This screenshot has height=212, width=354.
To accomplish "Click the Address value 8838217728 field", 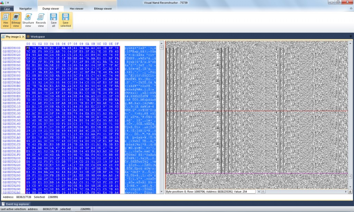I will (24, 197).
